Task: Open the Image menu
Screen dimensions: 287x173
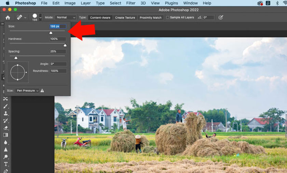Action: click(x=70, y=3)
